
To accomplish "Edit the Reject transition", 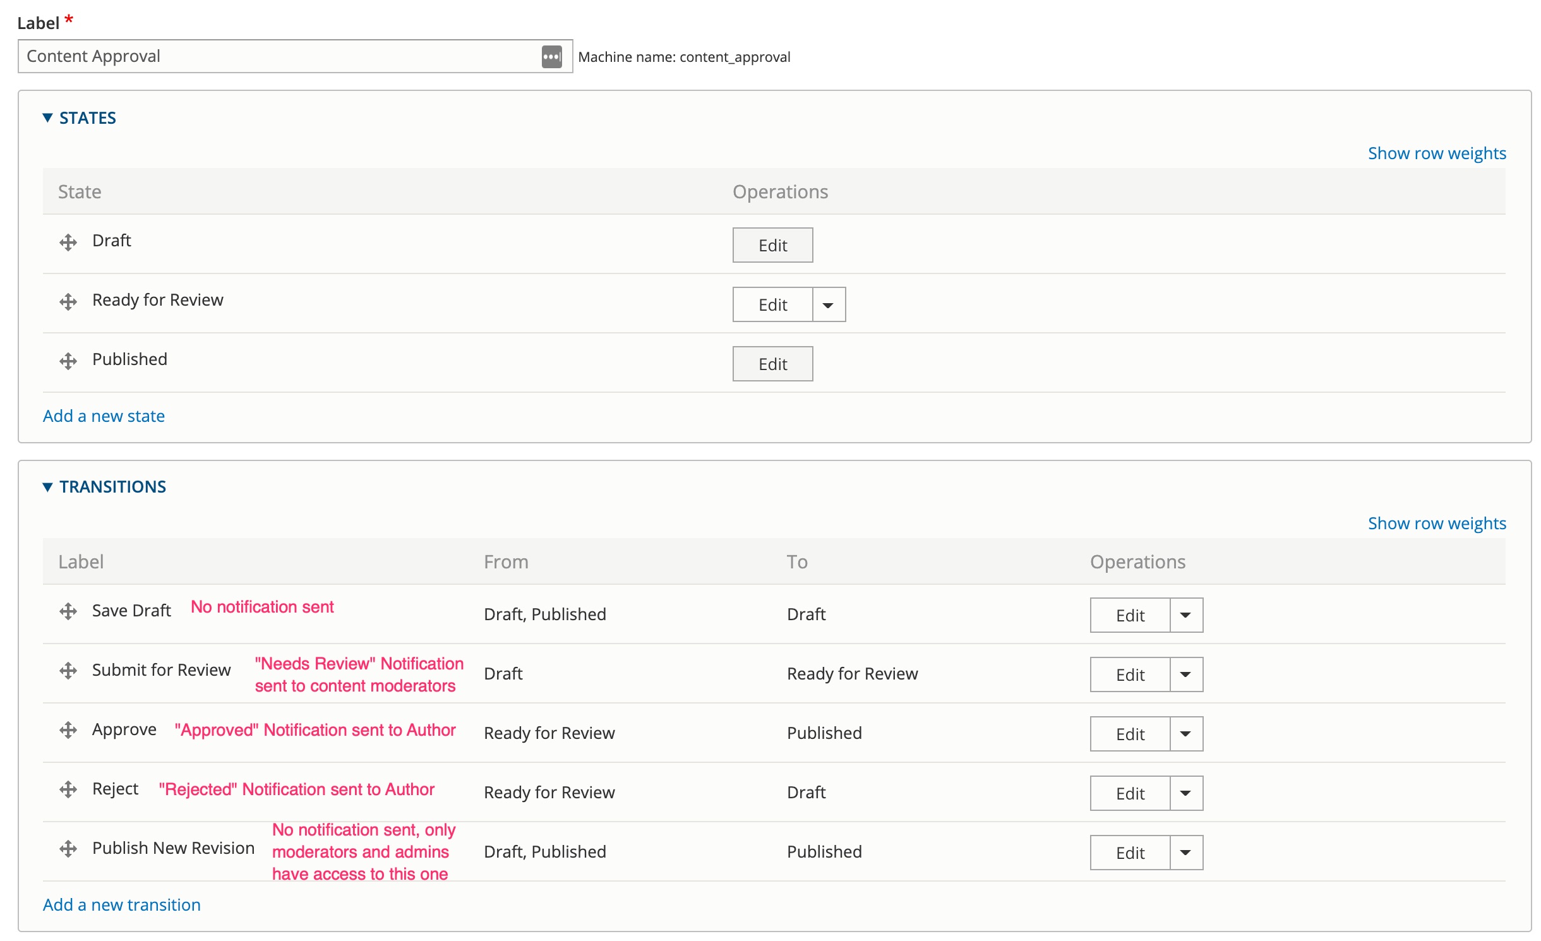I will (x=1129, y=794).
